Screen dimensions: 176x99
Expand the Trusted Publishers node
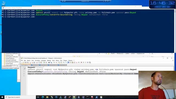[3, 59]
